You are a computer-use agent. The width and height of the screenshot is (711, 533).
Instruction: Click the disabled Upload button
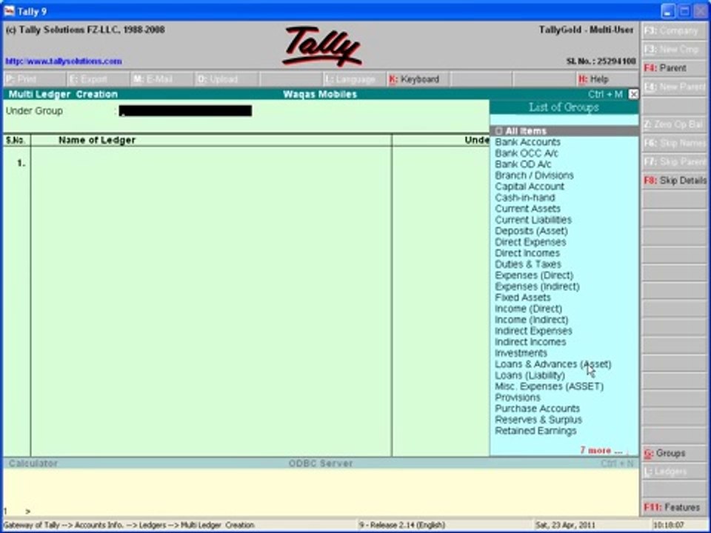pyautogui.click(x=227, y=79)
